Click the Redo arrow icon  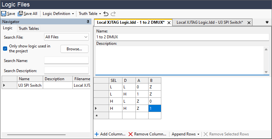tap(113, 14)
